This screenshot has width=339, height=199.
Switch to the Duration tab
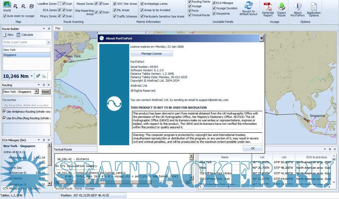[x=35, y=188]
